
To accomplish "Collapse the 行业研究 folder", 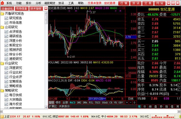I will [x=2, y=63].
